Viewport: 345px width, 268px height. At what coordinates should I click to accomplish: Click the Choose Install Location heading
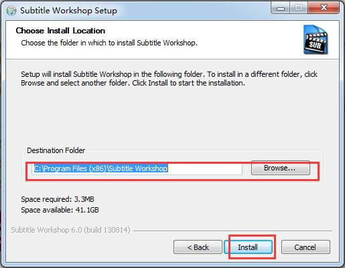click(x=60, y=31)
